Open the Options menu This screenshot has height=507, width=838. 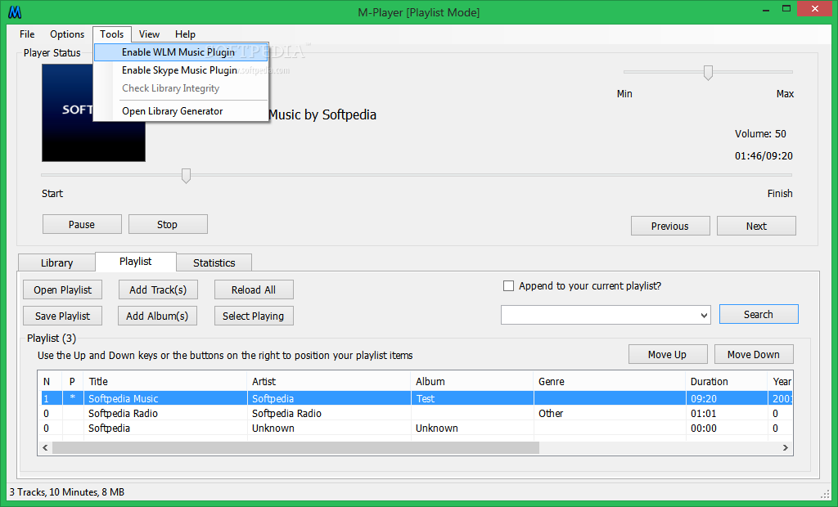67,34
